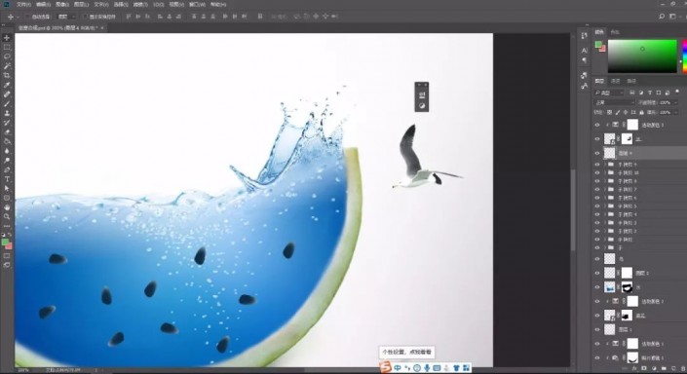Toggle visibility of first folder group
Image resolution: width=687 pixels, height=374 pixels.
[x=597, y=165]
